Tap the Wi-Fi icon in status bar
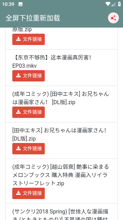Viewport: 123px width, 220px height. coord(108,4)
